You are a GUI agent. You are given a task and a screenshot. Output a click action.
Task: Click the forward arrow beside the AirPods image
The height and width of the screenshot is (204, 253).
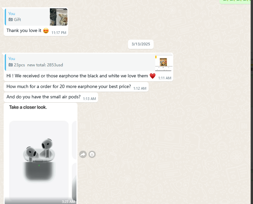coord(83,154)
